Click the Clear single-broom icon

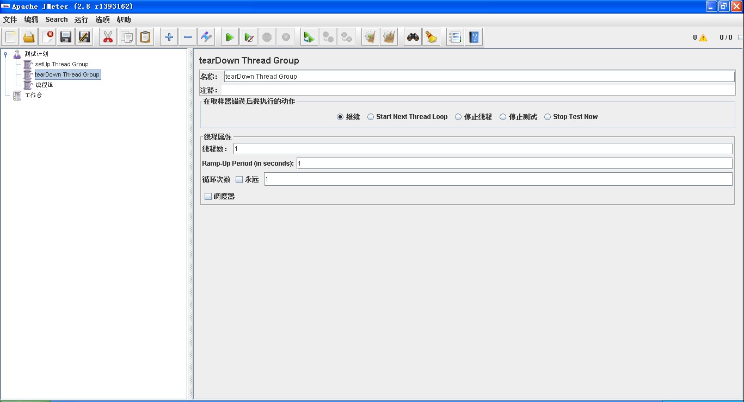(x=370, y=37)
